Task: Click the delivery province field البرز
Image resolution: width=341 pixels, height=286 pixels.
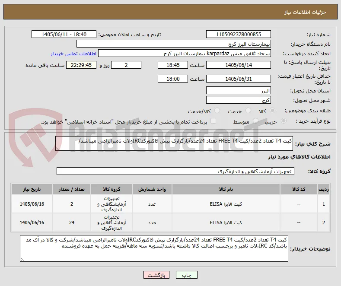Action: [x=238, y=91]
